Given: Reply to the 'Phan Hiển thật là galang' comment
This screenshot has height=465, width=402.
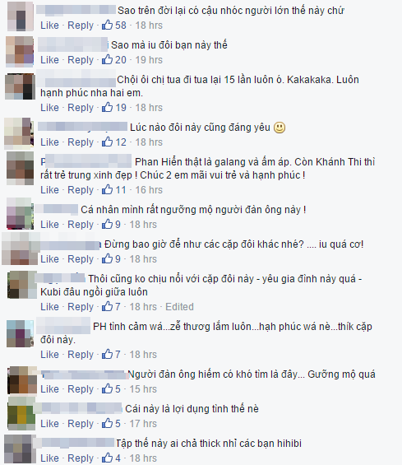Looking at the screenshot, I should coord(81,190).
